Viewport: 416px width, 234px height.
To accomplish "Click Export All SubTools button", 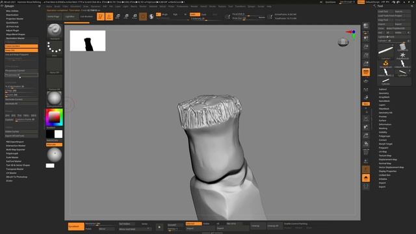I will pyautogui.click(x=21, y=136).
